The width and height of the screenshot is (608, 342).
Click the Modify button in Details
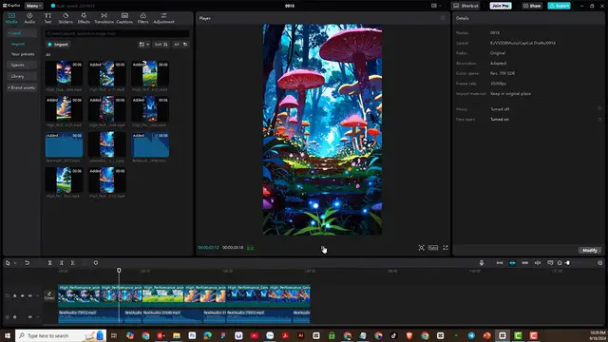click(589, 251)
